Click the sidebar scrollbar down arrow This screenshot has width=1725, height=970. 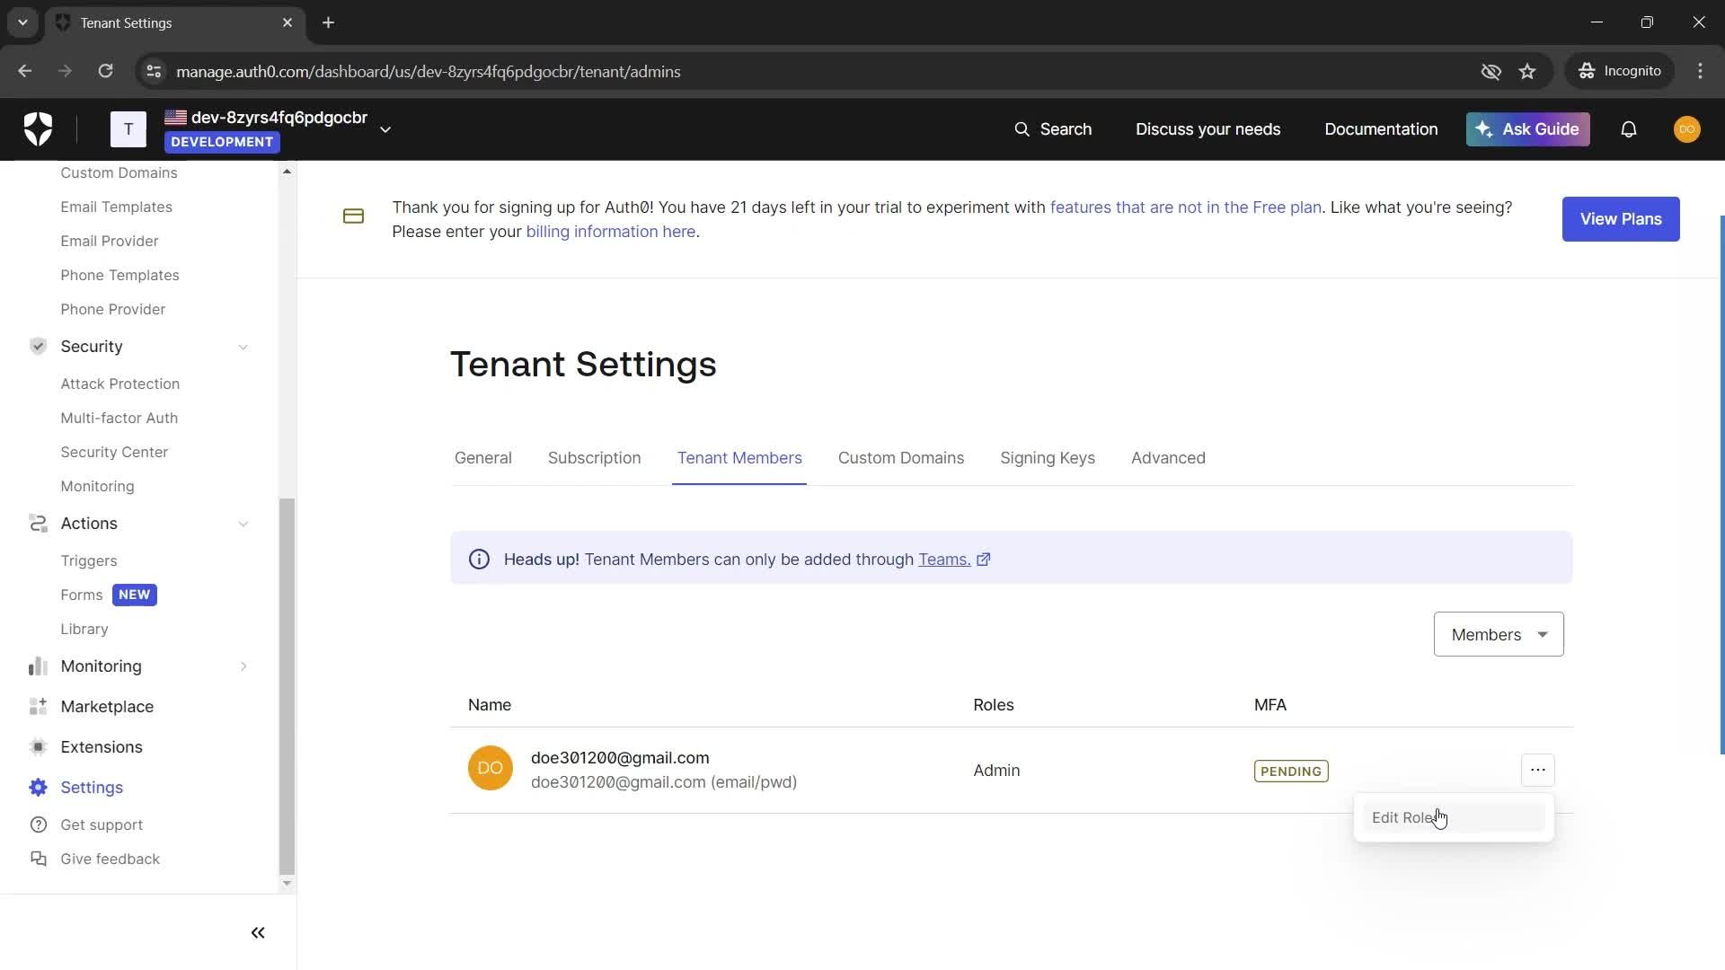point(287,883)
